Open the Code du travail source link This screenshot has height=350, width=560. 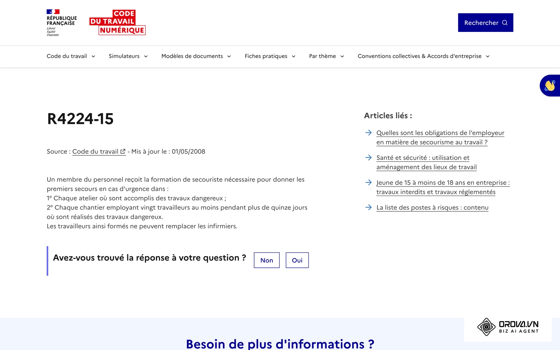pos(99,152)
